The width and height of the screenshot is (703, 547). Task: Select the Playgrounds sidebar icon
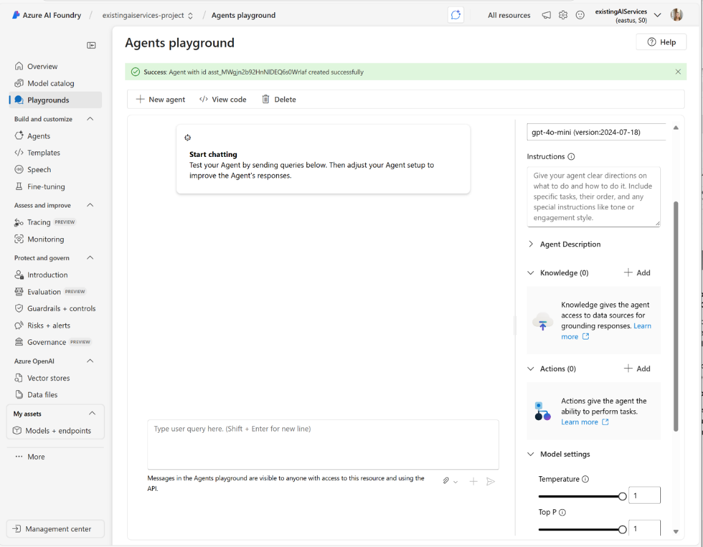tap(20, 100)
